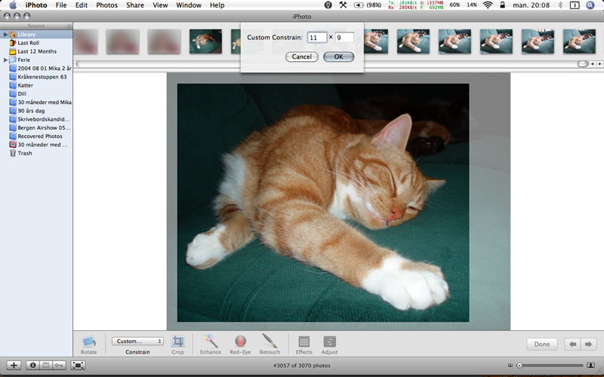Open the Constrain Custom dropdown
604x377 pixels.
coord(137,341)
